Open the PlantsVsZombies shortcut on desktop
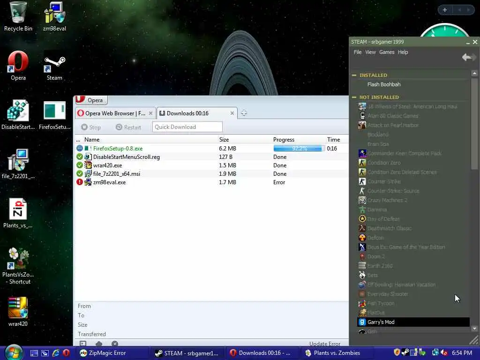 click(x=18, y=266)
